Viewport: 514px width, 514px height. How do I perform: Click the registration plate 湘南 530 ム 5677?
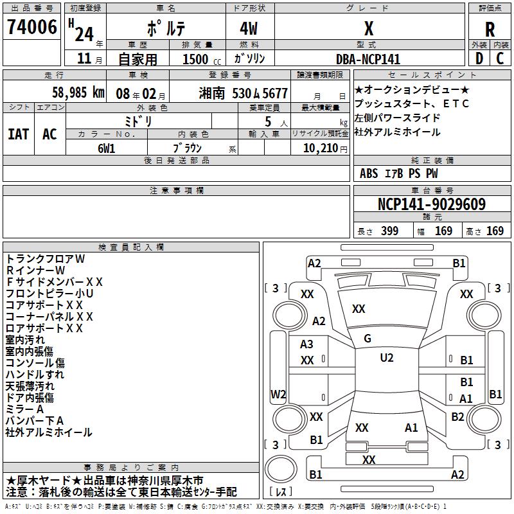[244, 94]
